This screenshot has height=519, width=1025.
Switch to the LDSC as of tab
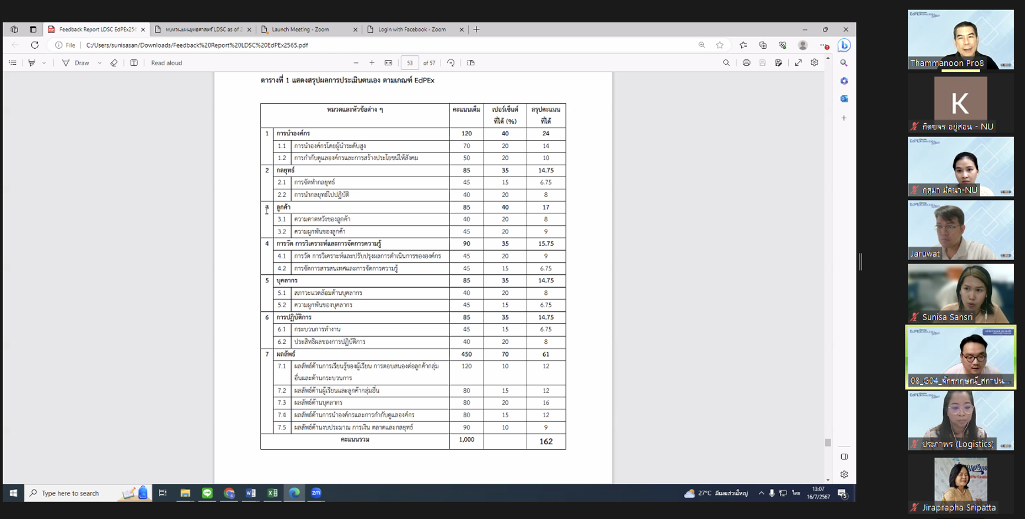point(202,29)
